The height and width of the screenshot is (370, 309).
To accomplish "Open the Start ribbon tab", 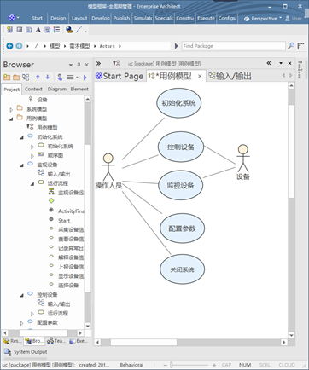I will (x=37, y=18).
